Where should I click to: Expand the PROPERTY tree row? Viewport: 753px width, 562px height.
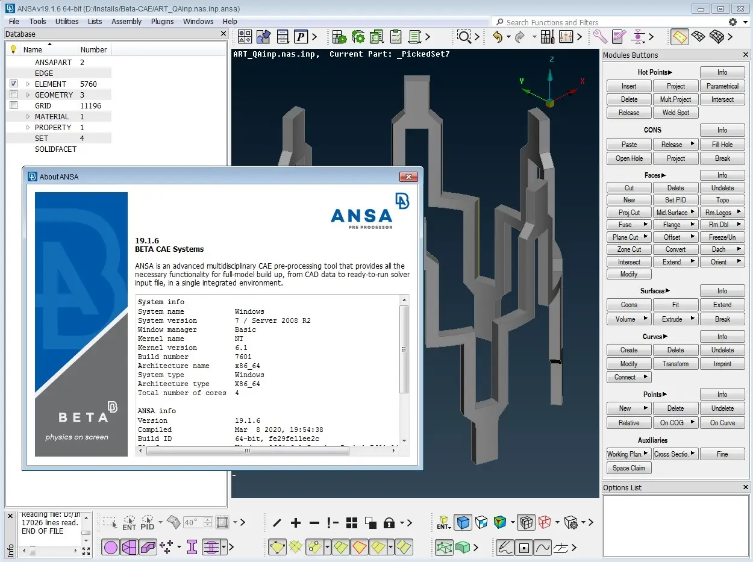pos(28,127)
